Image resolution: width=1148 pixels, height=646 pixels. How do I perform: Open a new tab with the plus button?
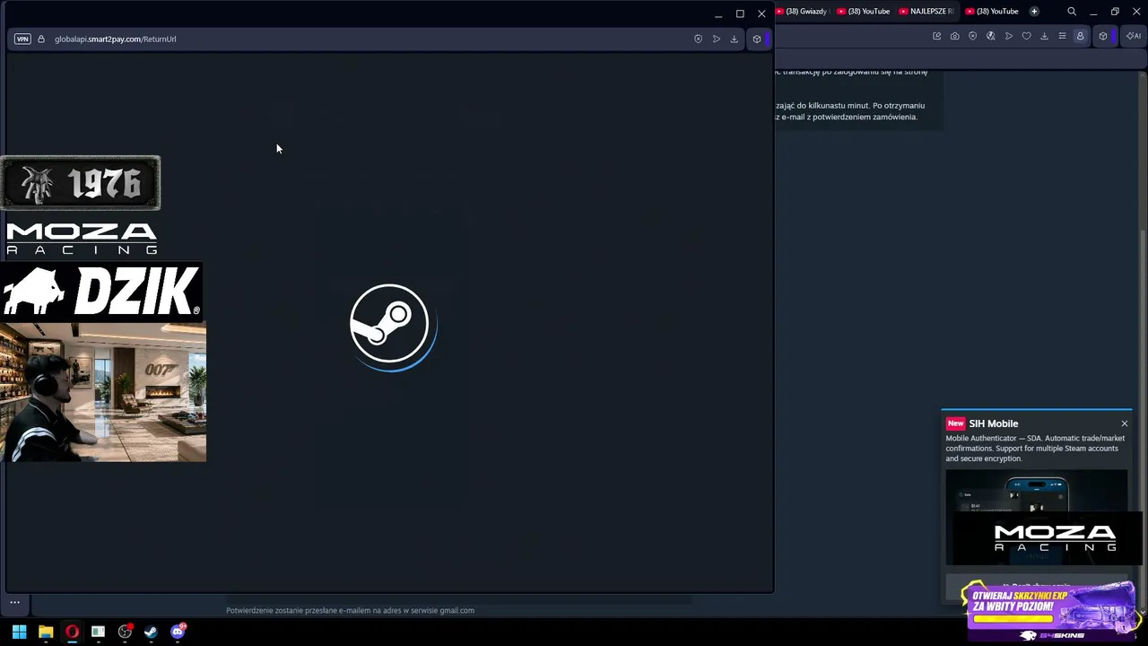(1034, 12)
